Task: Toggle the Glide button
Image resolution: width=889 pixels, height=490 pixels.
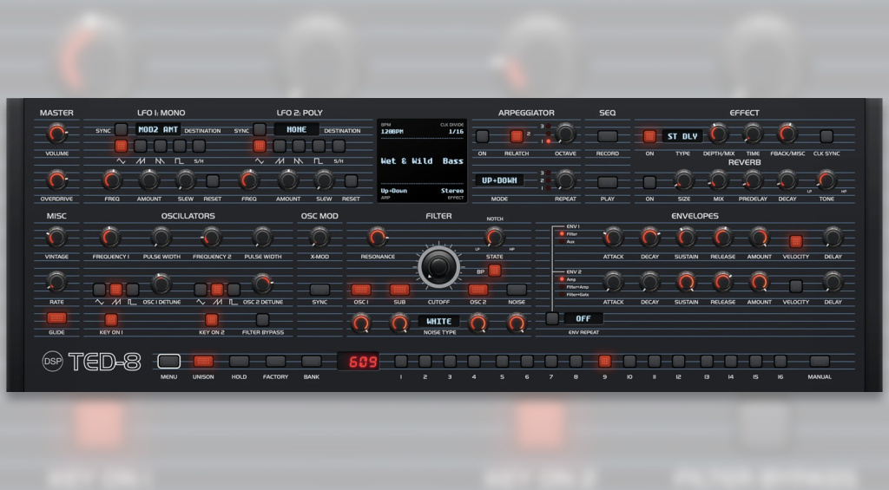Action: 56,317
